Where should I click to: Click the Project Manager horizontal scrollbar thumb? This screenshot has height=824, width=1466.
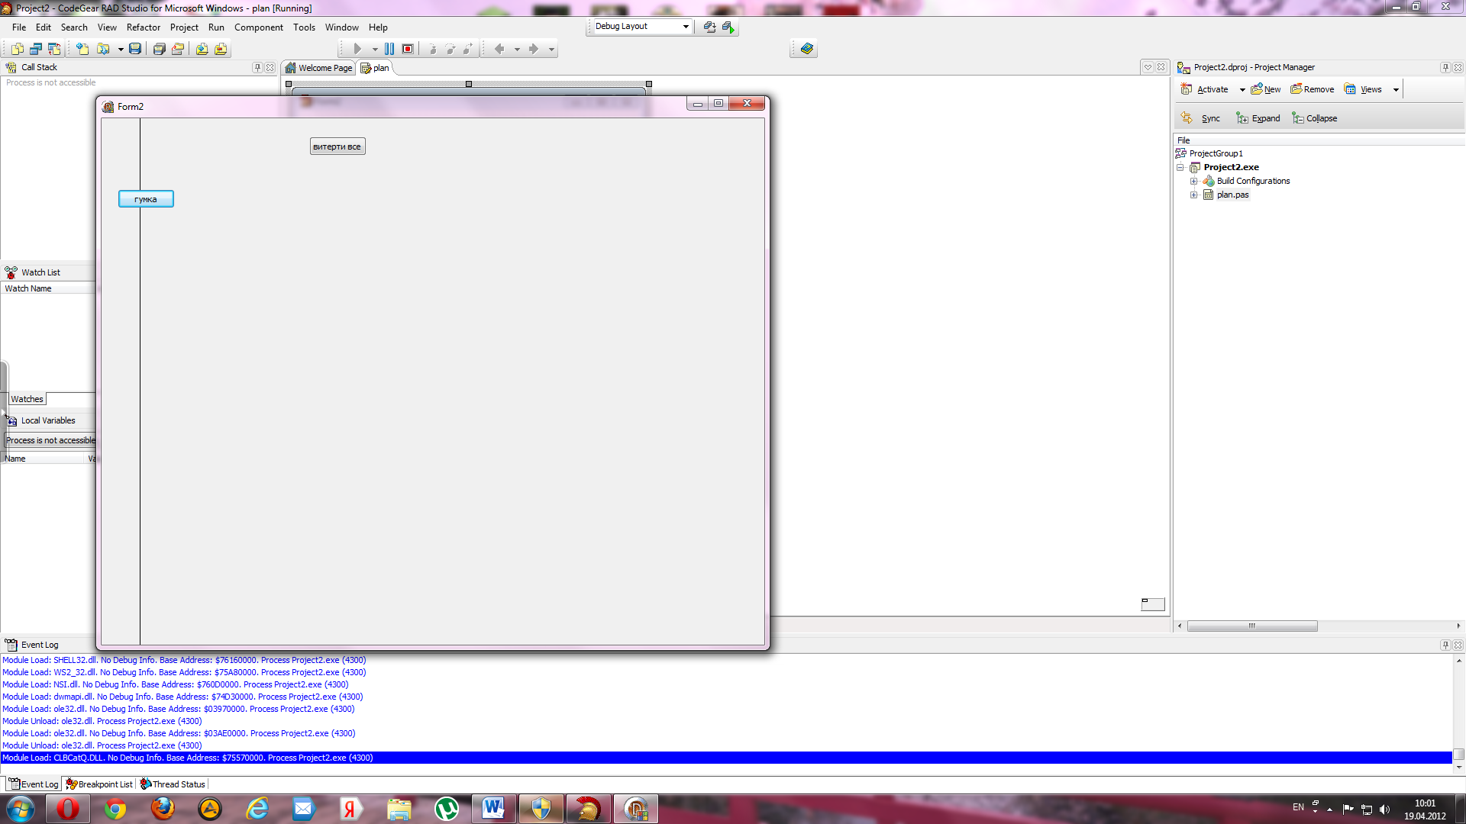[1251, 626]
